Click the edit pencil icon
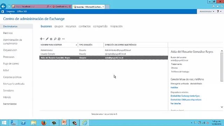 pyautogui.click(x=47, y=39)
